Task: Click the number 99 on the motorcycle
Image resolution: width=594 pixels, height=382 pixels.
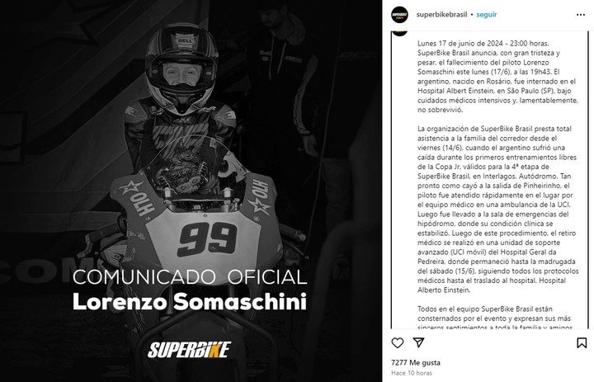Action: tap(196, 239)
